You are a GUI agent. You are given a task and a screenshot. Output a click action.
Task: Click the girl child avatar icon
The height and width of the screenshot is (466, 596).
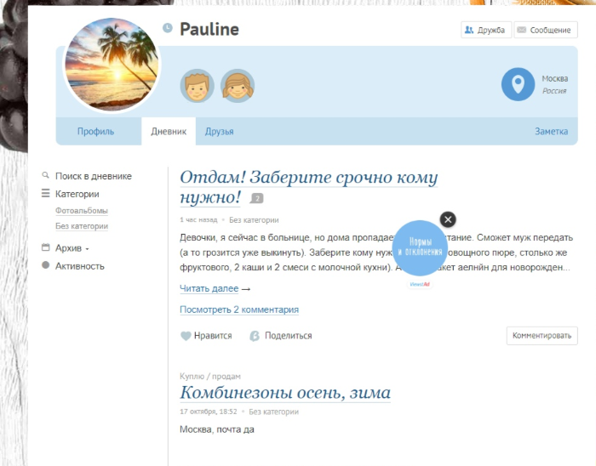pos(238,86)
